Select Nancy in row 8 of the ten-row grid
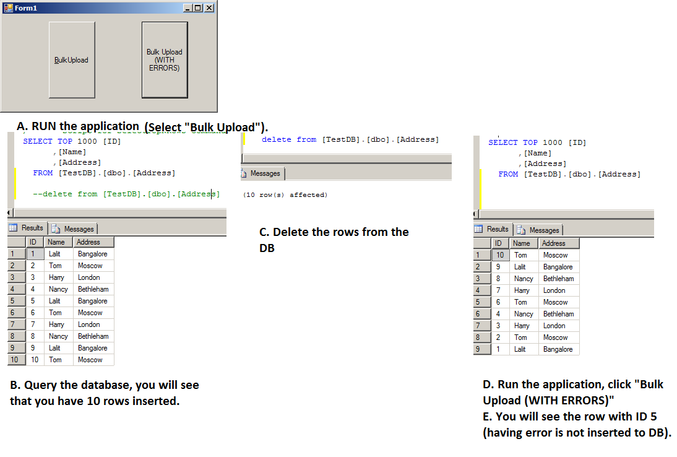The image size is (677, 457). point(58,336)
